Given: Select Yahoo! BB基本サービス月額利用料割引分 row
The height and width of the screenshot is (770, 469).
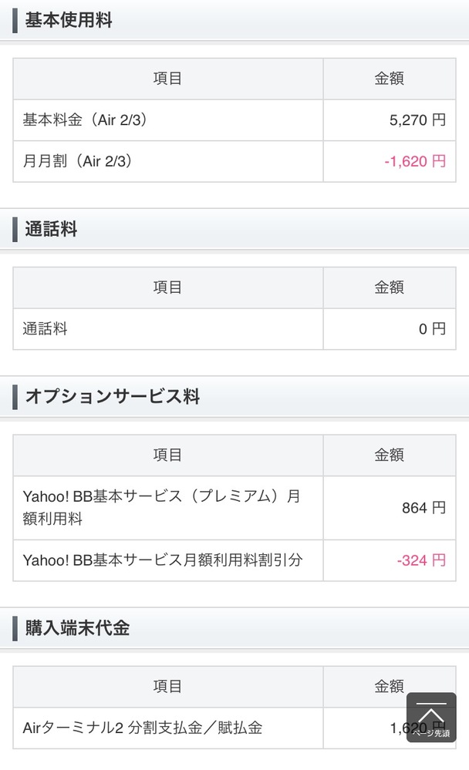Looking at the screenshot, I should click(162, 560).
